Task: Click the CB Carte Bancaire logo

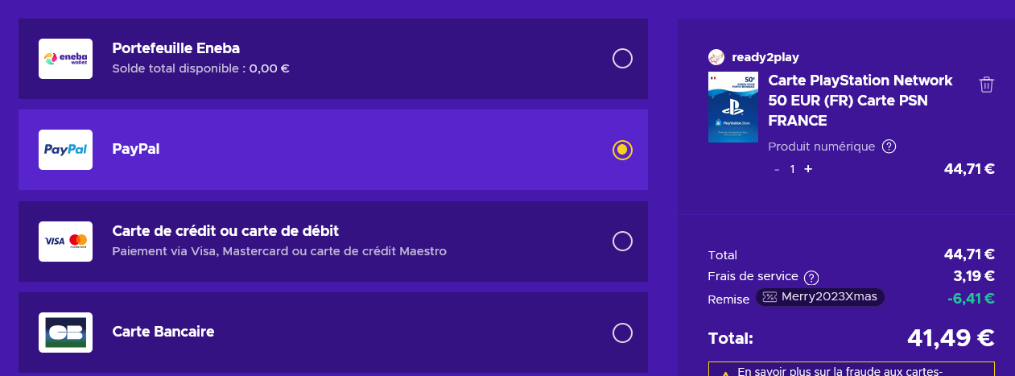Action: pos(65,333)
